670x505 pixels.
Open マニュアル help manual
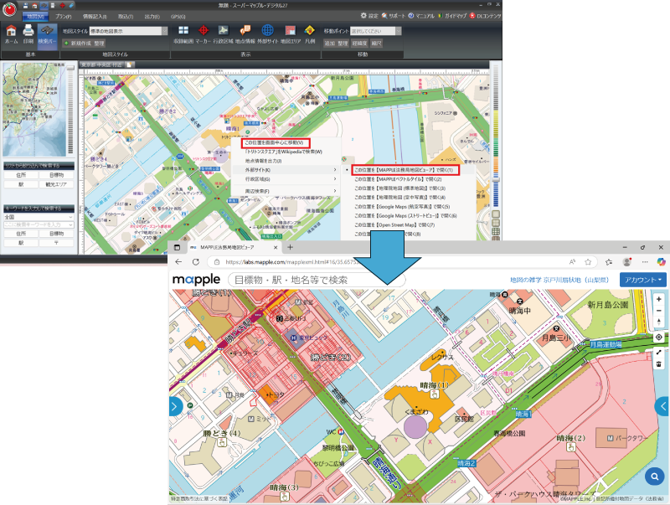point(421,15)
